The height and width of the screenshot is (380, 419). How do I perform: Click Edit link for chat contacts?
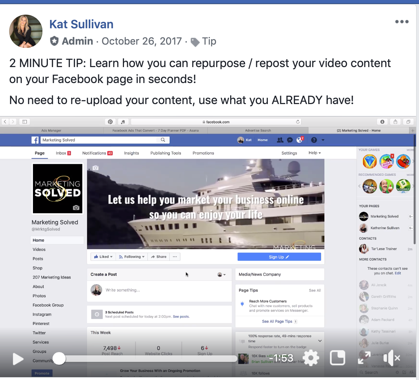(398, 273)
